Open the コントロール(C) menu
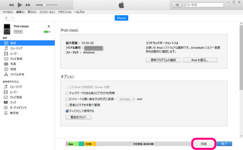This screenshot has height=150, width=243. [47, 12]
